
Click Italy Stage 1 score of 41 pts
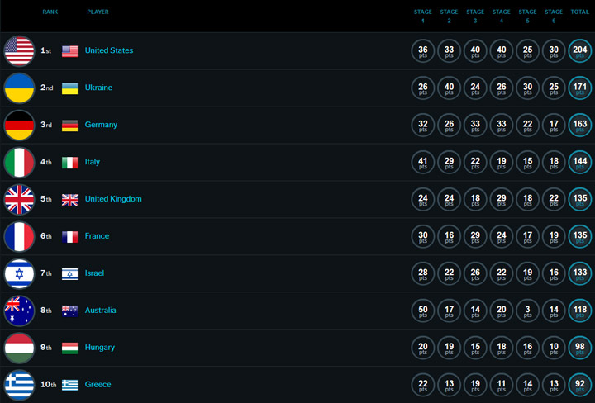[x=423, y=162]
